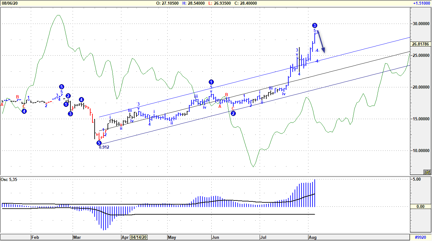
Task: Click the 0.912 retracement label
Action: pyautogui.click(x=104, y=147)
